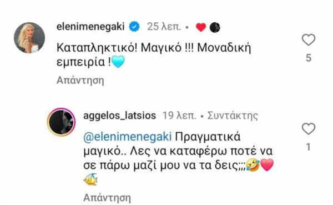The height and width of the screenshot is (205, 333).
Task: View the 1 like count on reply
Action: [309, 147]
